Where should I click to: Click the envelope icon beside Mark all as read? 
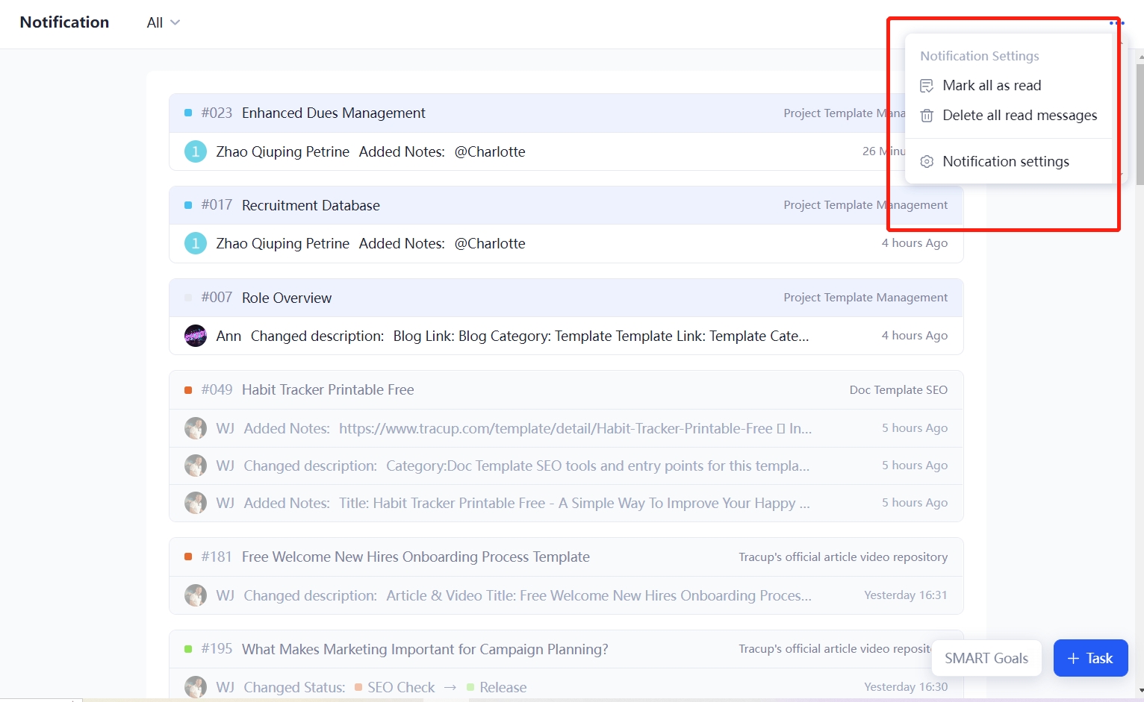pyautogui.click(x=927, y=85)
